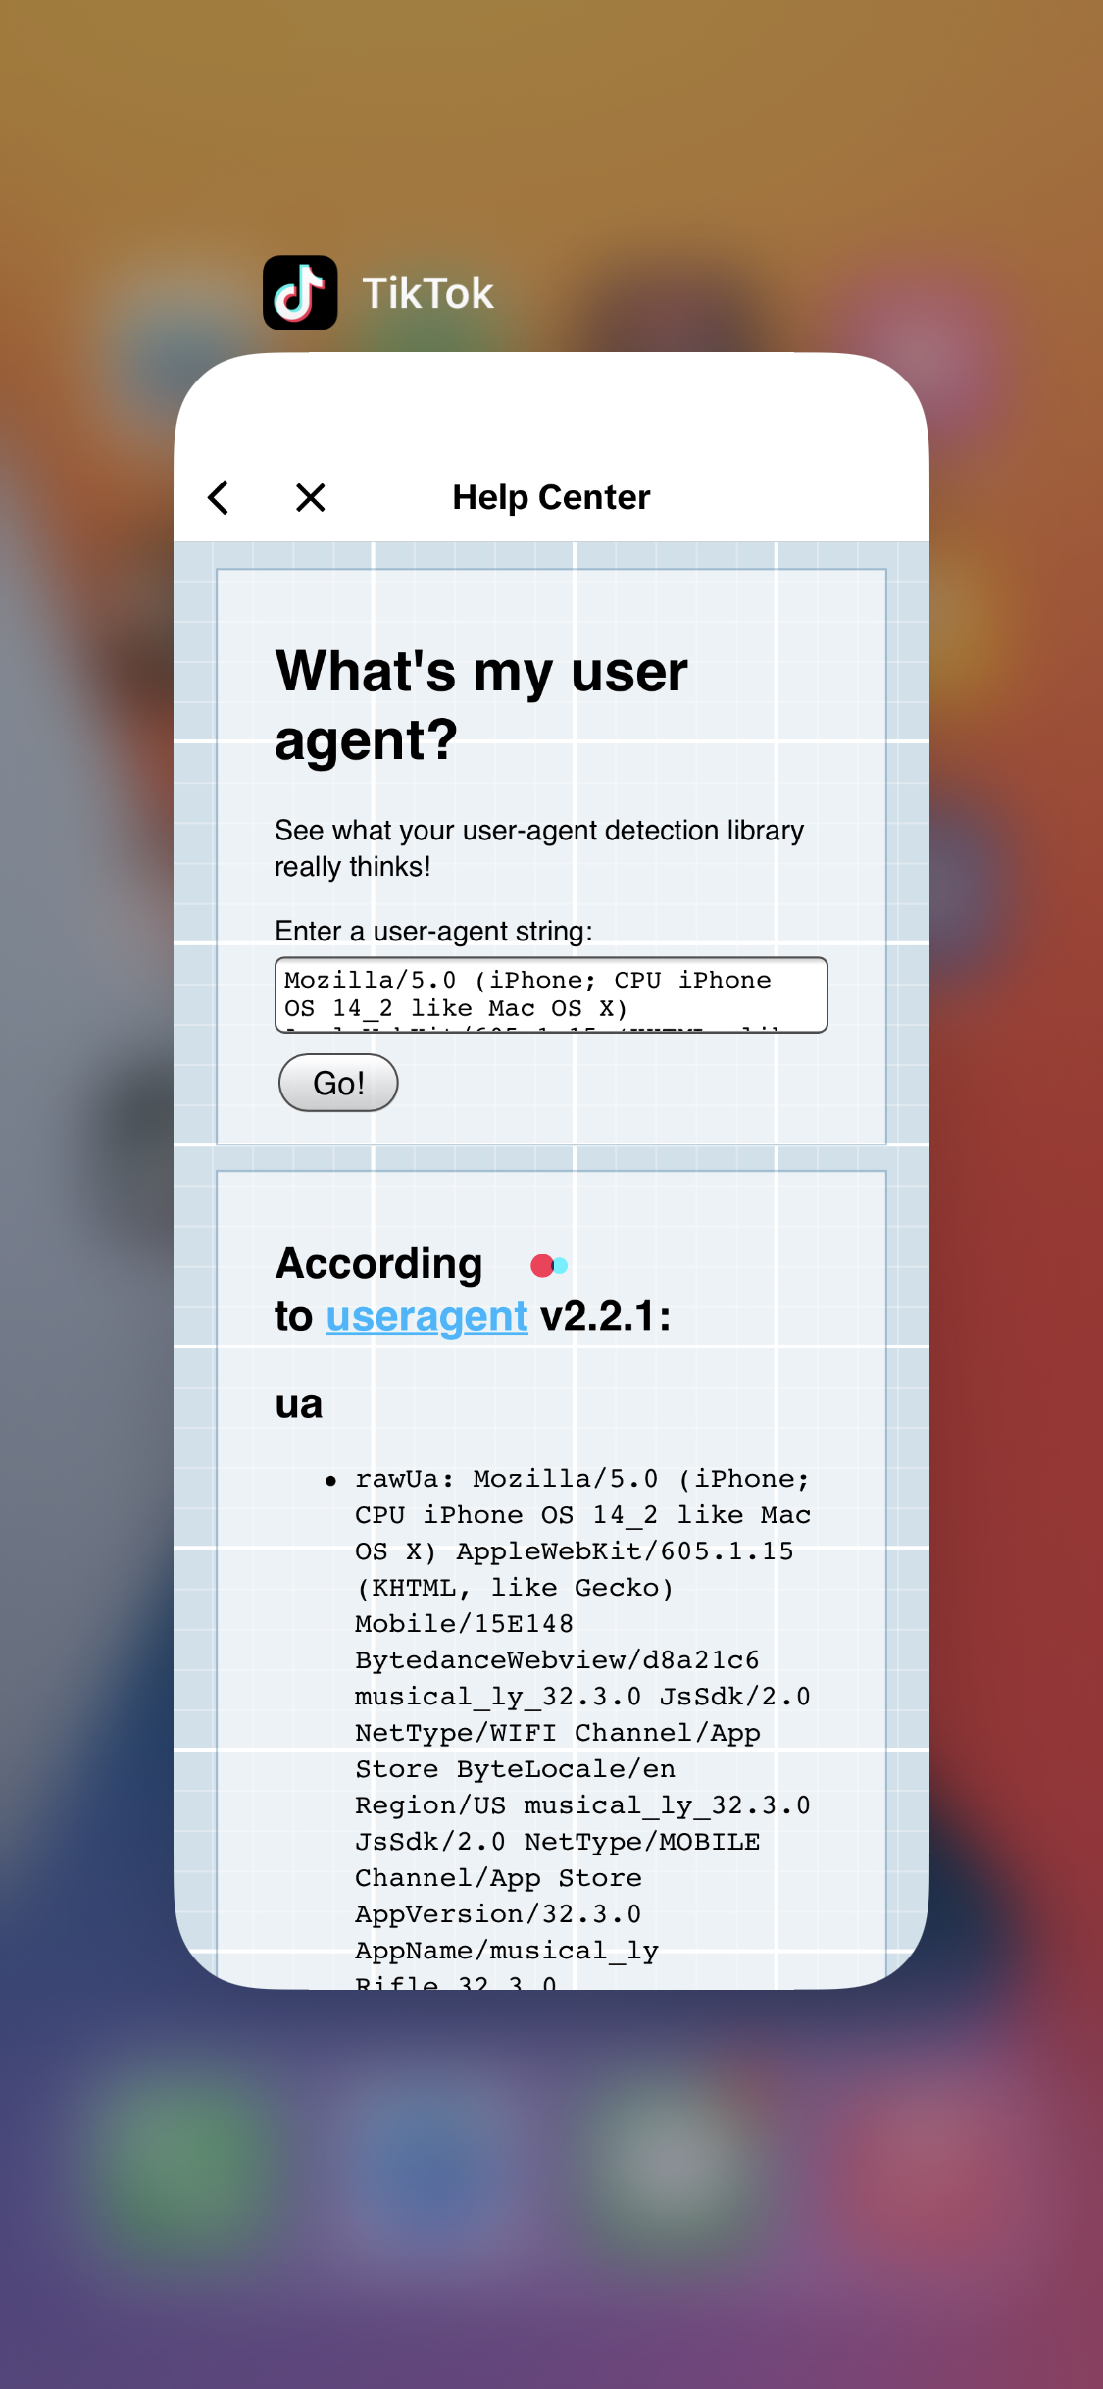1103x2389 pixels.
Task: Tap the Help Center title
Action: 551,497
